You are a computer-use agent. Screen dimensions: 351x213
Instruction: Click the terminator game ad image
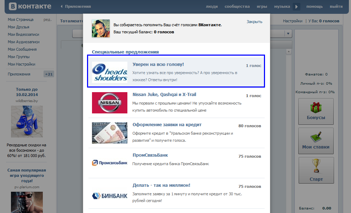(27, 202)
